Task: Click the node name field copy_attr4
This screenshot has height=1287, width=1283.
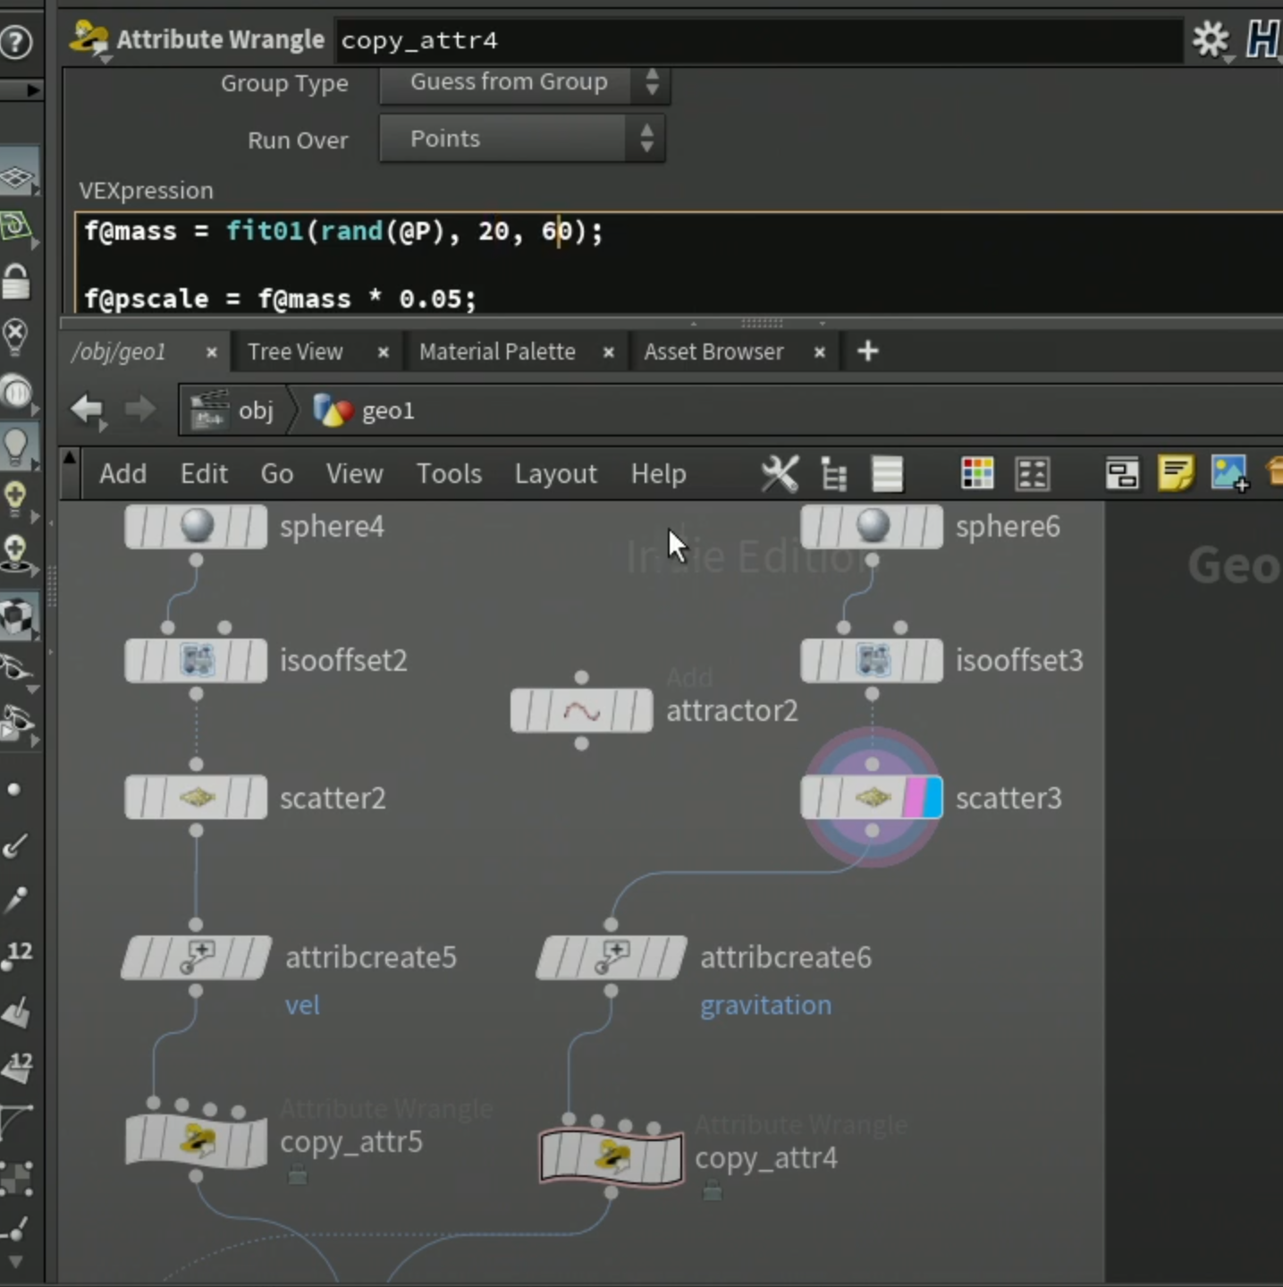Action: (x=758, y=40)
